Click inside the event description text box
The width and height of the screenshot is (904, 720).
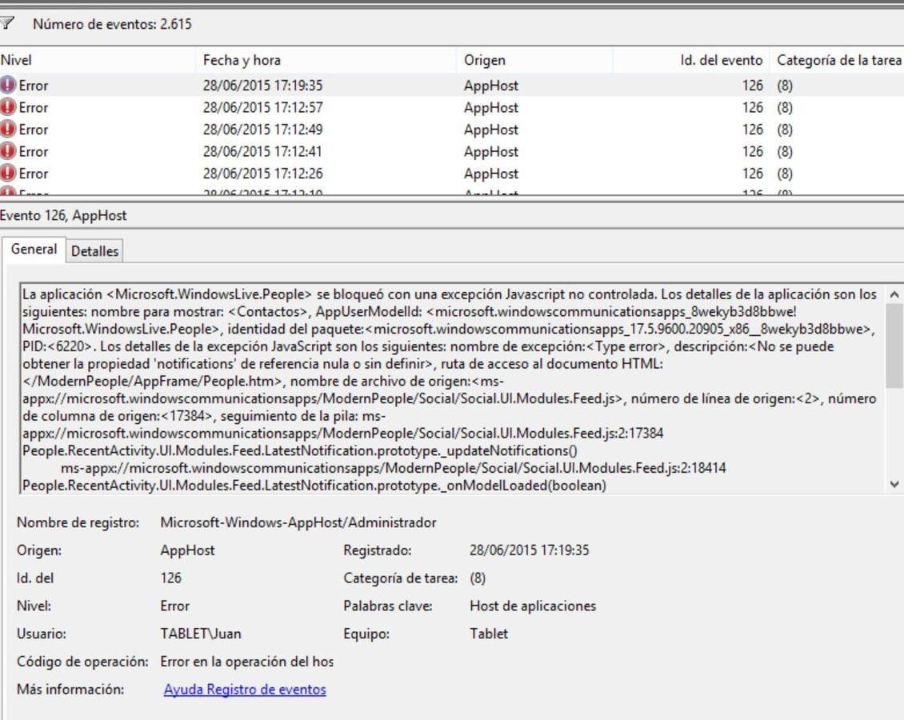453,389
